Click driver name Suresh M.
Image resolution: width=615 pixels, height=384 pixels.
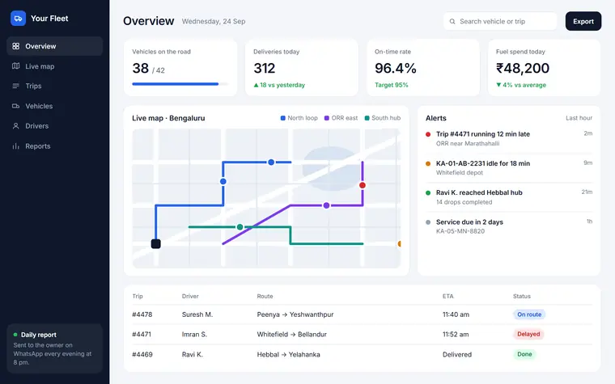tap(197, 314)
